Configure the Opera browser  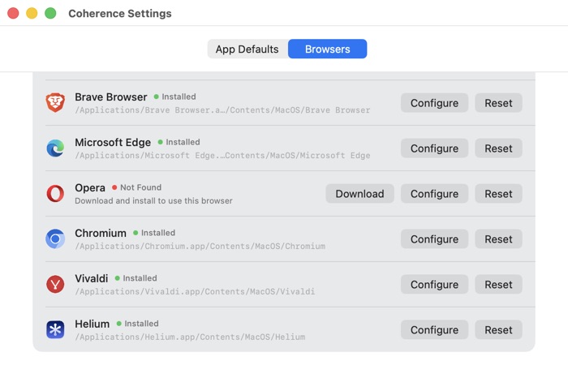click(x=434, y=193)
